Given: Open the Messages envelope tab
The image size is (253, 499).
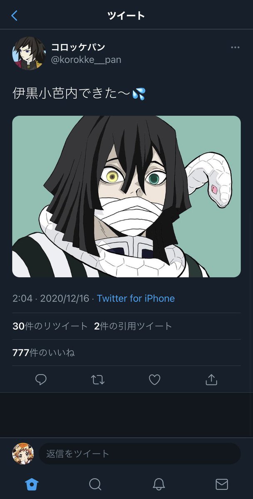Looking at the screenshot, I should pos(221,484).
